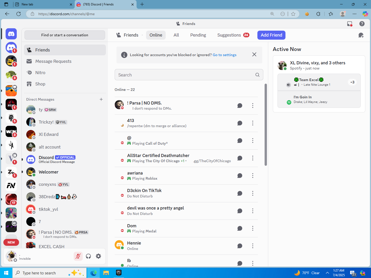
Task: Open the Copilot icon in Edge
Action: pos(365,14)
